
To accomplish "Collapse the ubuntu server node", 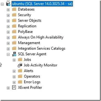I will click(x=2, y=4).
